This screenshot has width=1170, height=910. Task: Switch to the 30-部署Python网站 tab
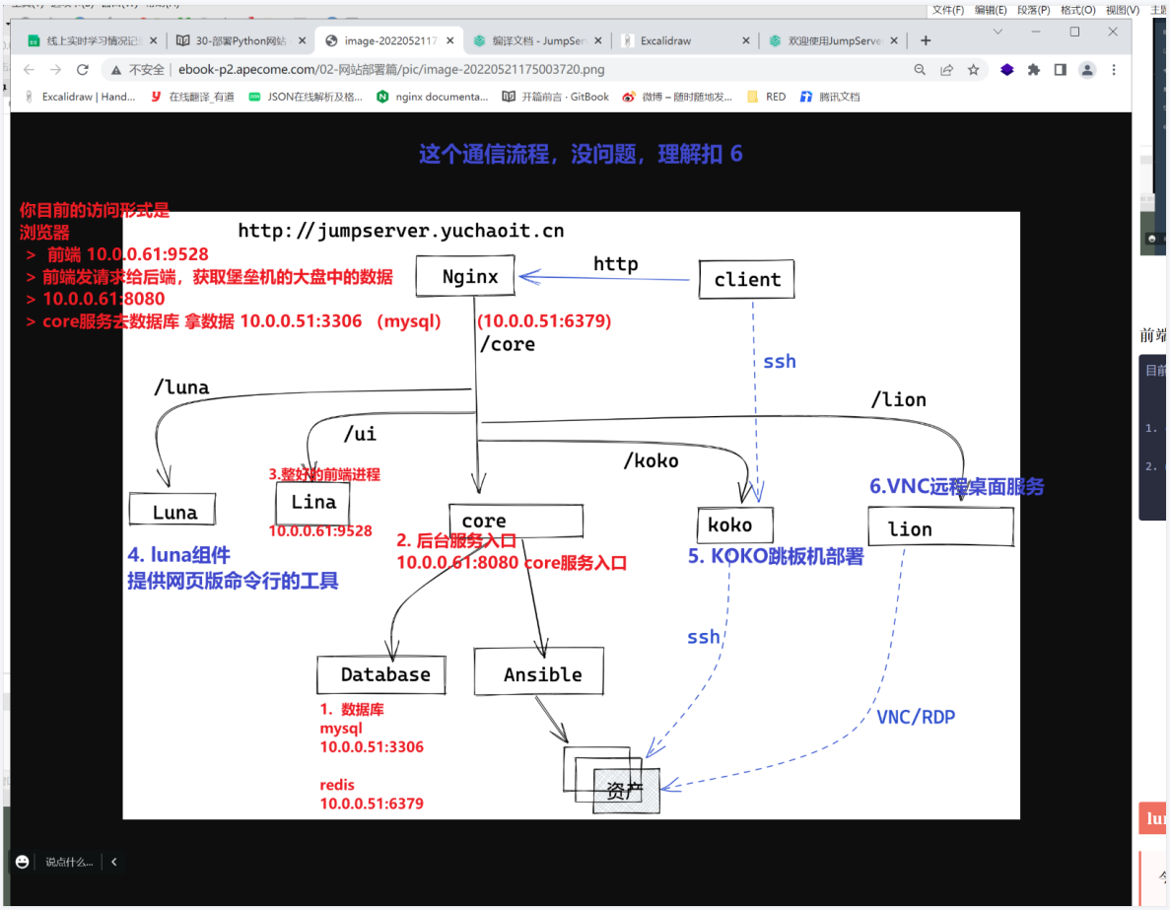point(241,40)
